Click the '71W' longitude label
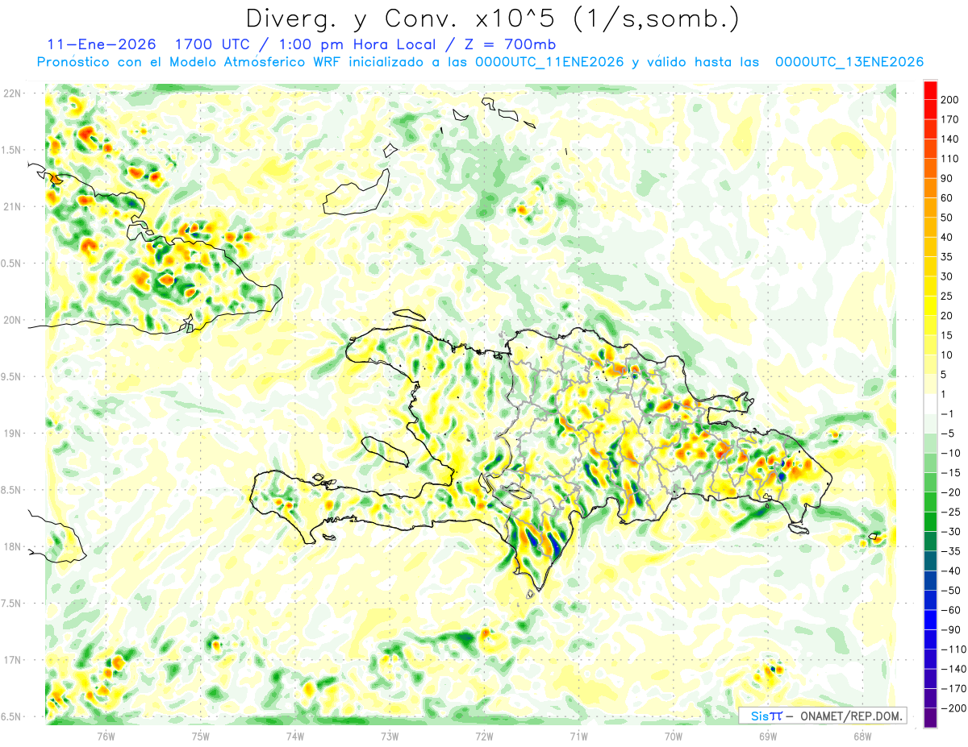The image size is (968, 747). tap(578, 735)
